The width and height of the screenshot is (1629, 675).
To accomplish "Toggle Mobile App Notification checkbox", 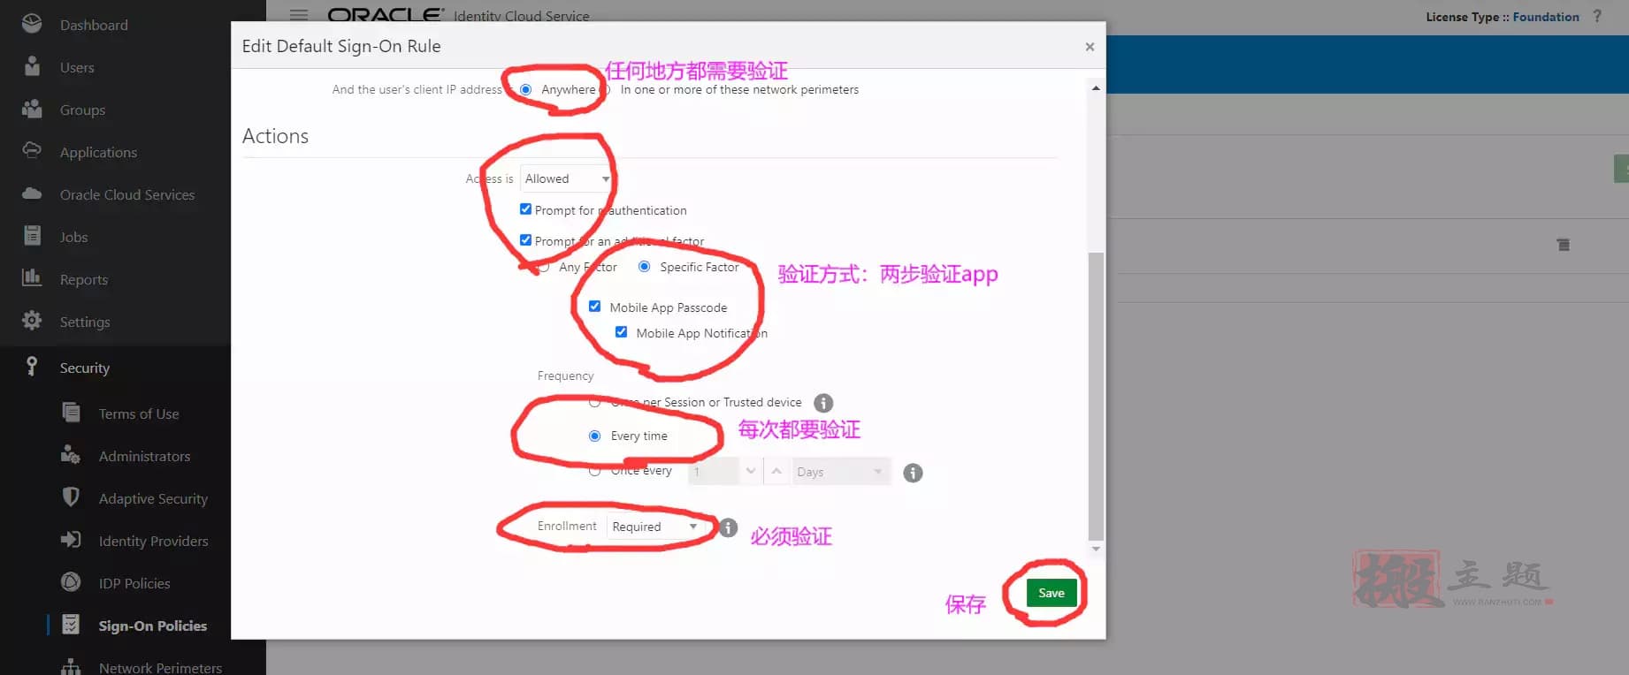I will (x=621, y=332).
